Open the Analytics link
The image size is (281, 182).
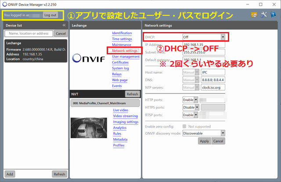[120, 128]
